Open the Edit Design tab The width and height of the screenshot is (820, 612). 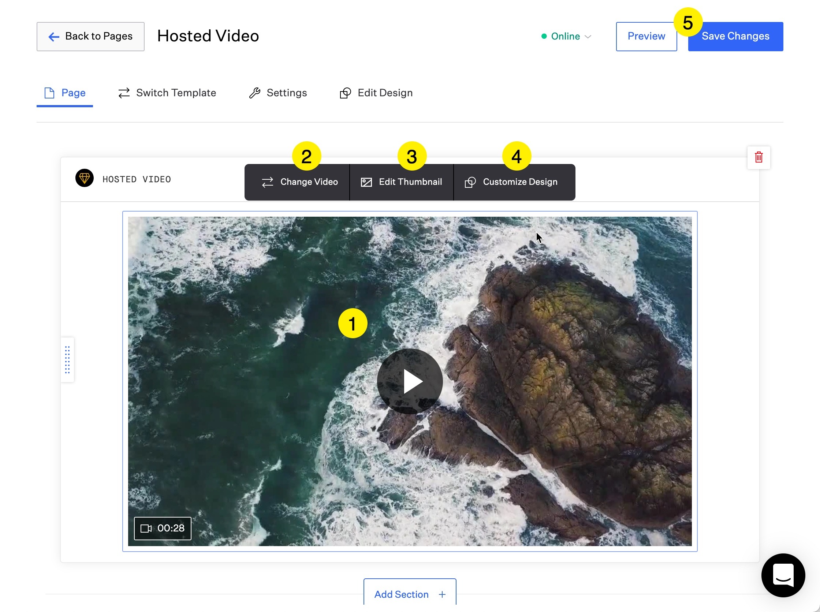tap(376, 93)
